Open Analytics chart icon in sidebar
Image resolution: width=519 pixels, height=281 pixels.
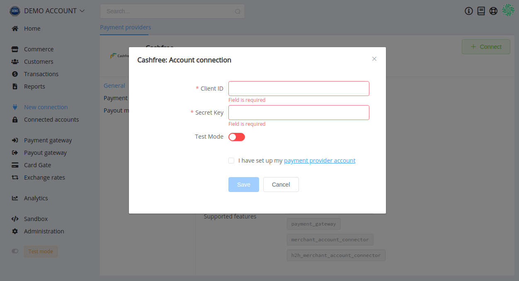(x=15, y=198)
